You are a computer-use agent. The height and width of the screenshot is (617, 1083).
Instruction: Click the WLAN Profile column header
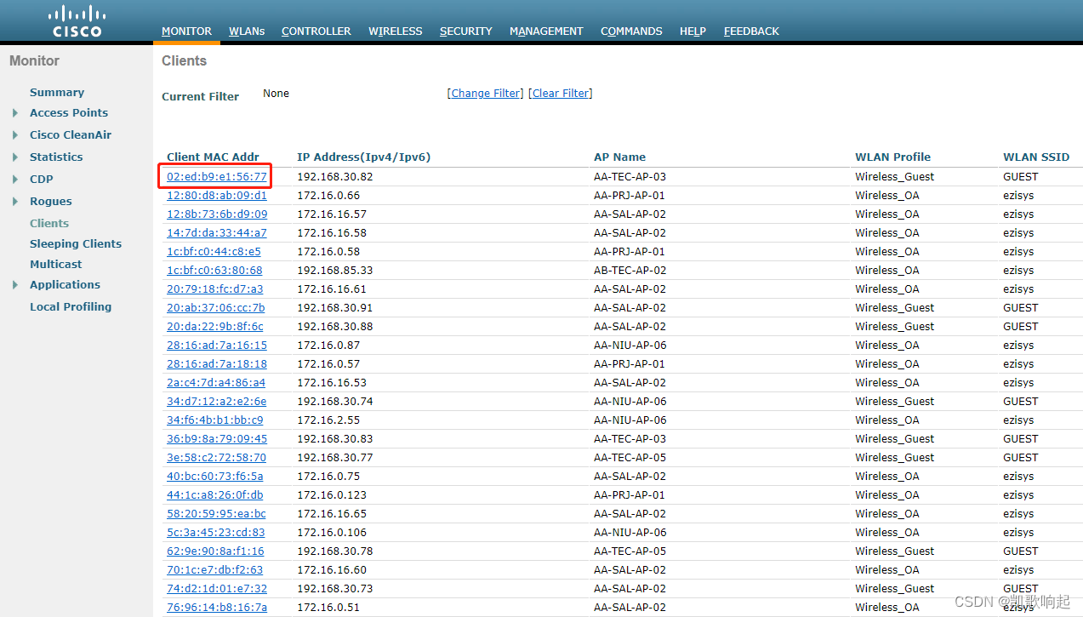[893, 157]
